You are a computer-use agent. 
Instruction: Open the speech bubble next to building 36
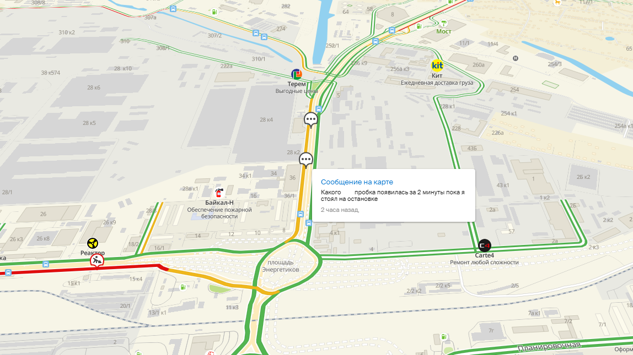tap(306, 160)
